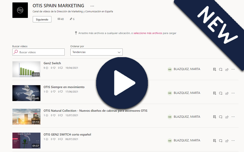Add OTIS GEN2 SWITCH corto to channel

[221, 141]
